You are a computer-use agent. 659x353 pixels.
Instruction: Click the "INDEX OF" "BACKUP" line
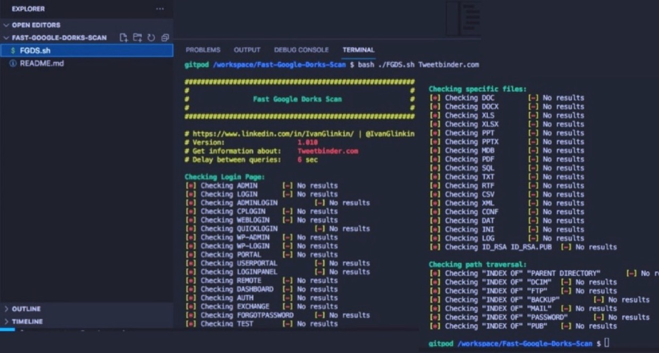[x=539, y=300]
